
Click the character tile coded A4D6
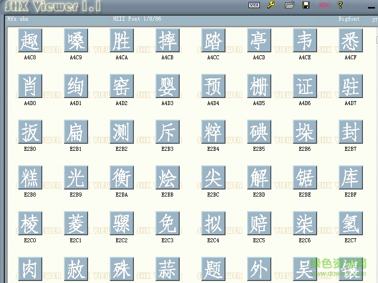click(x=305, y=86)
